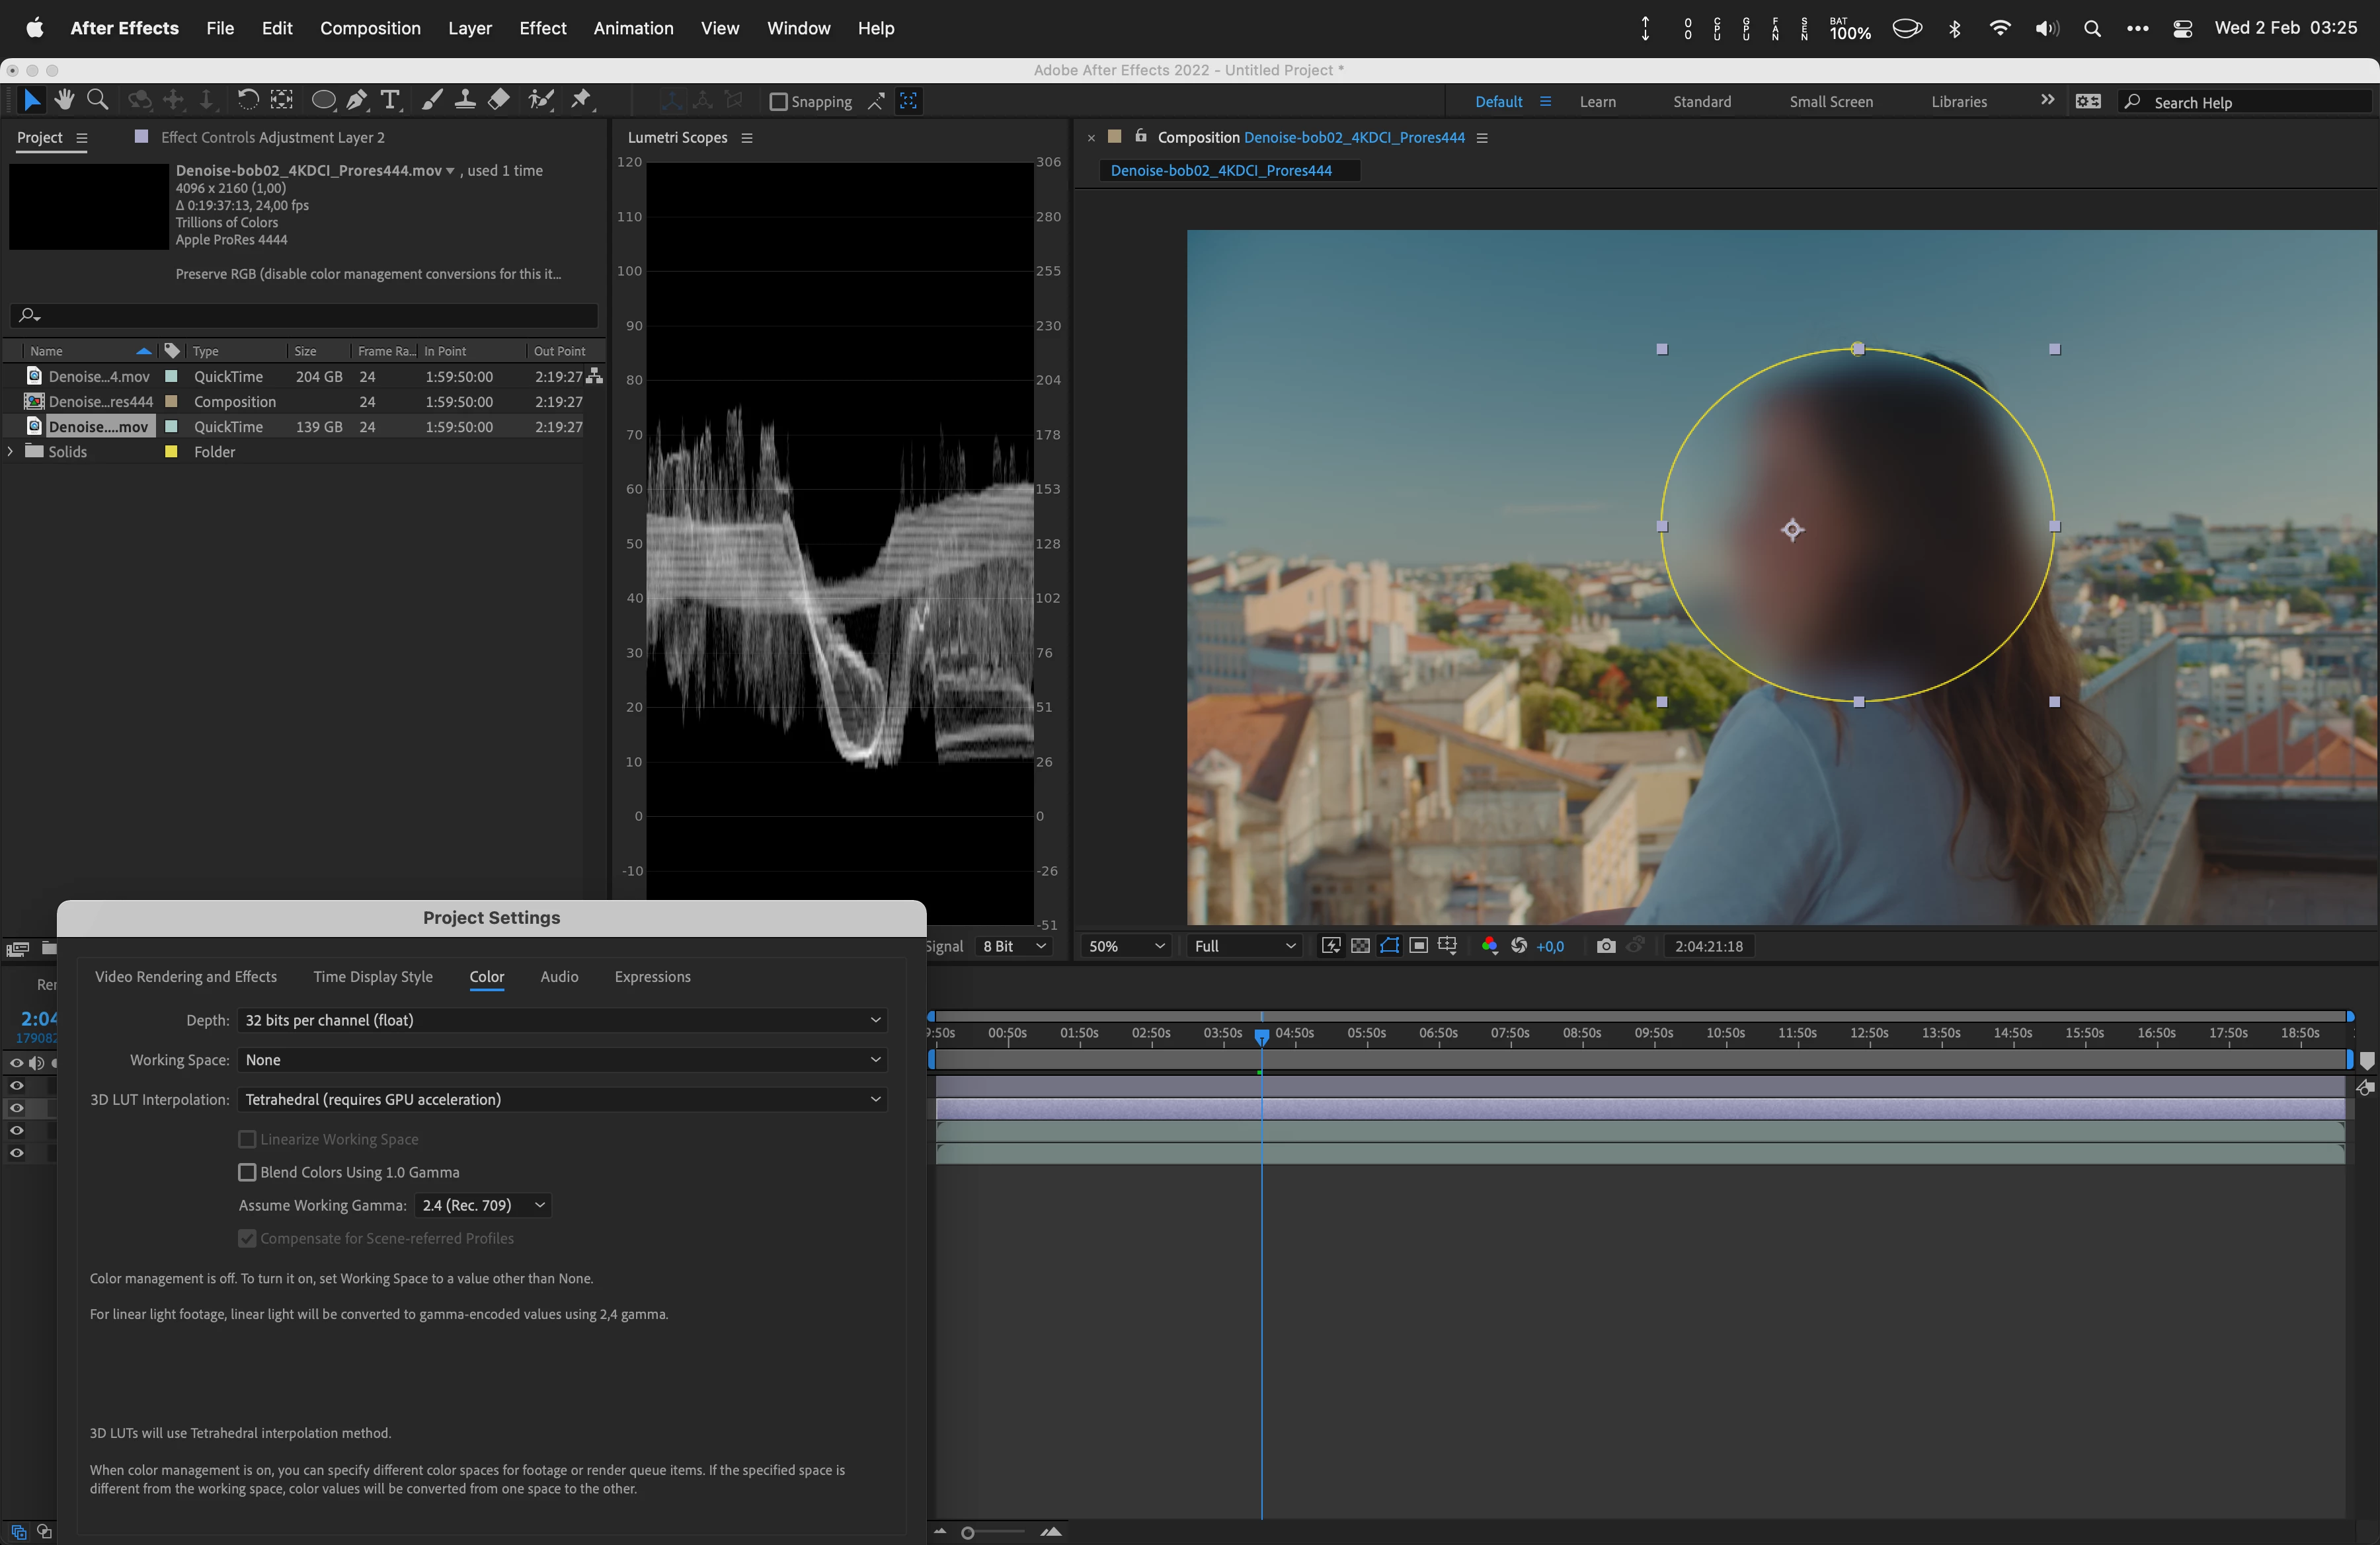Select the Hand tool
The width and height of the screenshot is (2380, 1545).
pos(65,100)
